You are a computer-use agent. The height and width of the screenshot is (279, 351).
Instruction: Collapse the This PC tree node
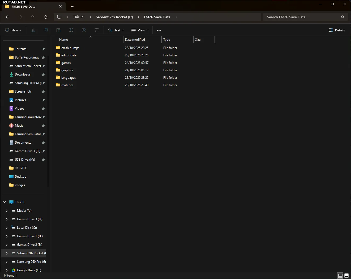5,202
